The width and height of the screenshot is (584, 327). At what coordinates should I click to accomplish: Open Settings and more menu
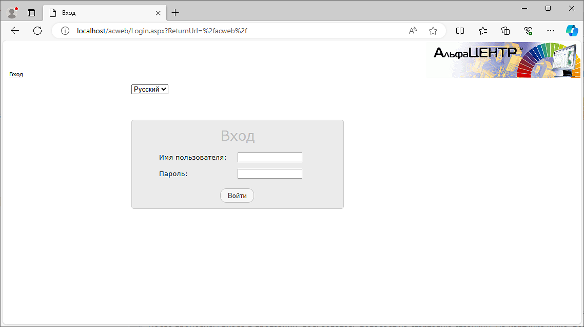[x=551, y=31]
